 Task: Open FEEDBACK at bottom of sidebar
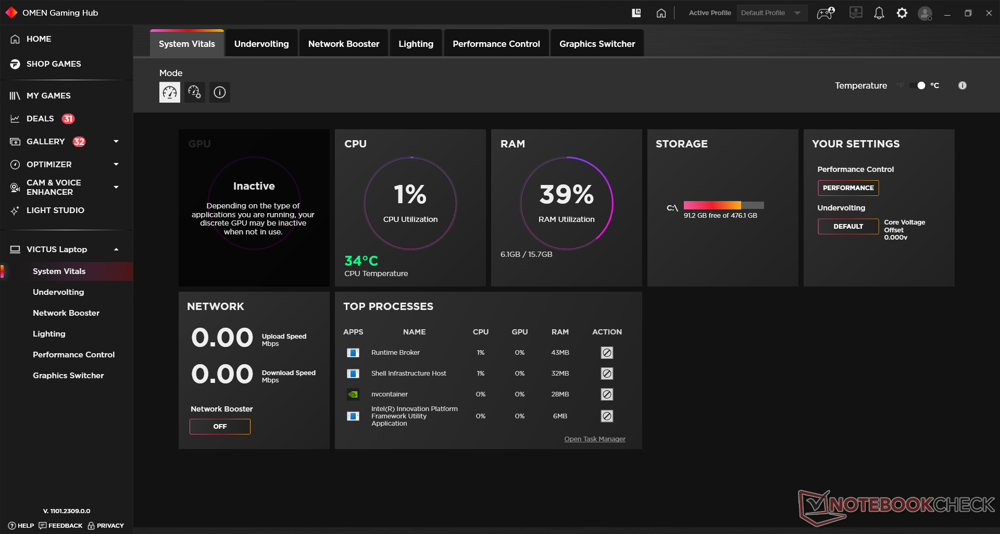click(60, 526)
